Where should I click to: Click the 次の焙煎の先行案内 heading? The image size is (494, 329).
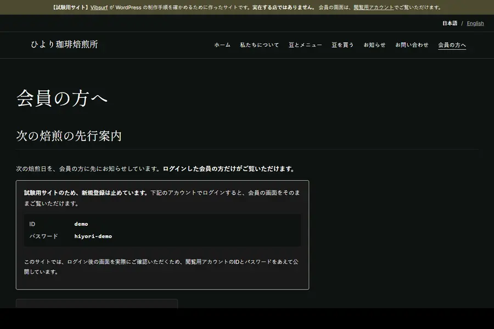click(x=69, y=135)
